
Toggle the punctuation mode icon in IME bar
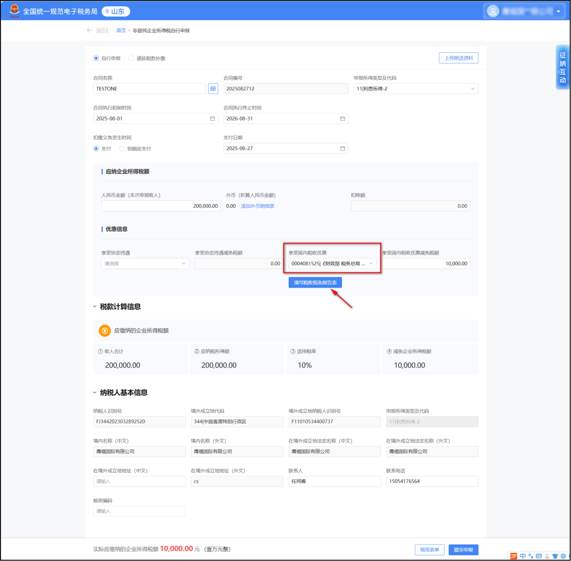[x=531, y=556]
